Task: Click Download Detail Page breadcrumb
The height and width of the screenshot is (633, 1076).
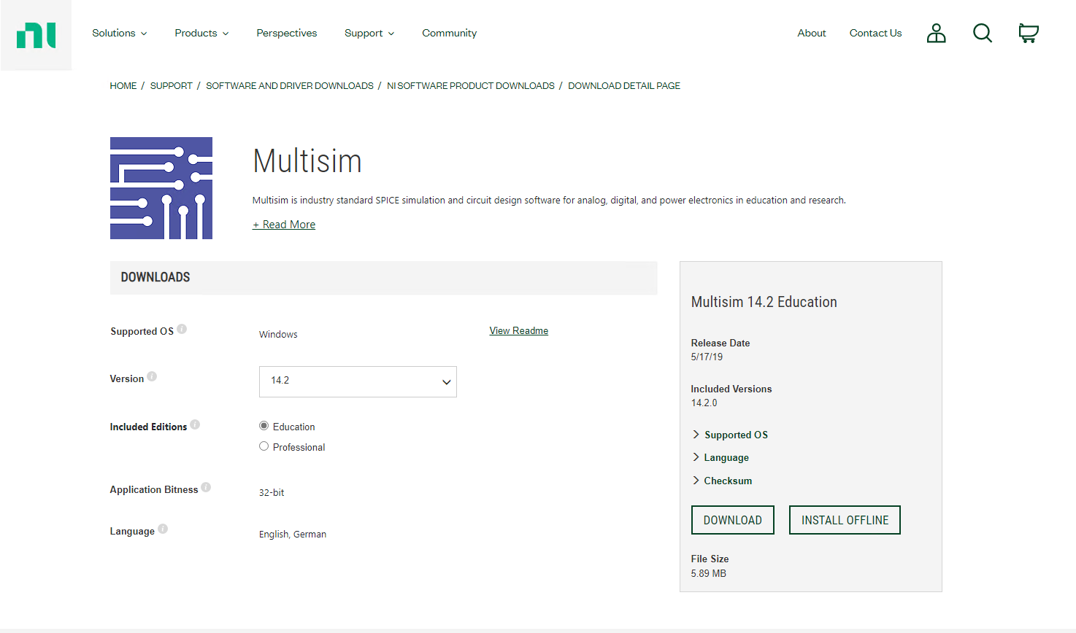Action: 624,85
